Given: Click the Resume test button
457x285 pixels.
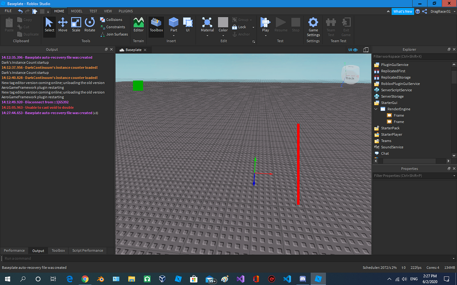Looking at the screenshot, I should click(281, 25).
